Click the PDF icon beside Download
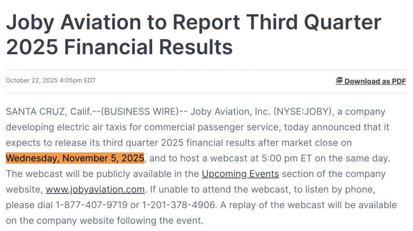 pos(339,81)
